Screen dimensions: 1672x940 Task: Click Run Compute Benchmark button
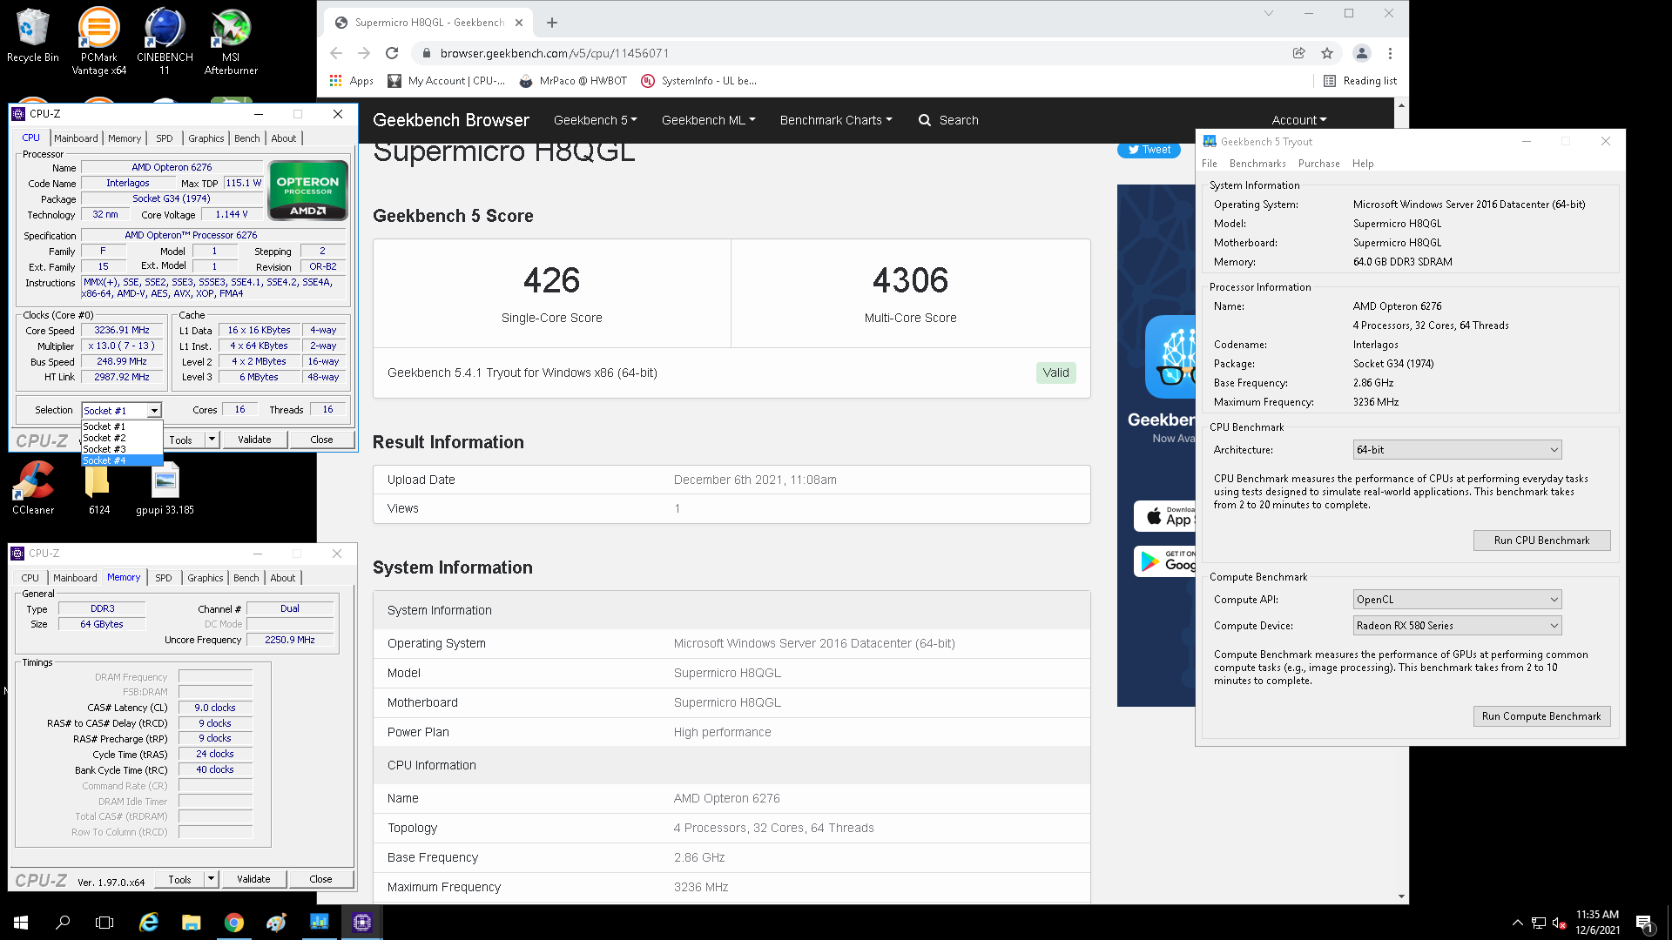click(1541, 716)
